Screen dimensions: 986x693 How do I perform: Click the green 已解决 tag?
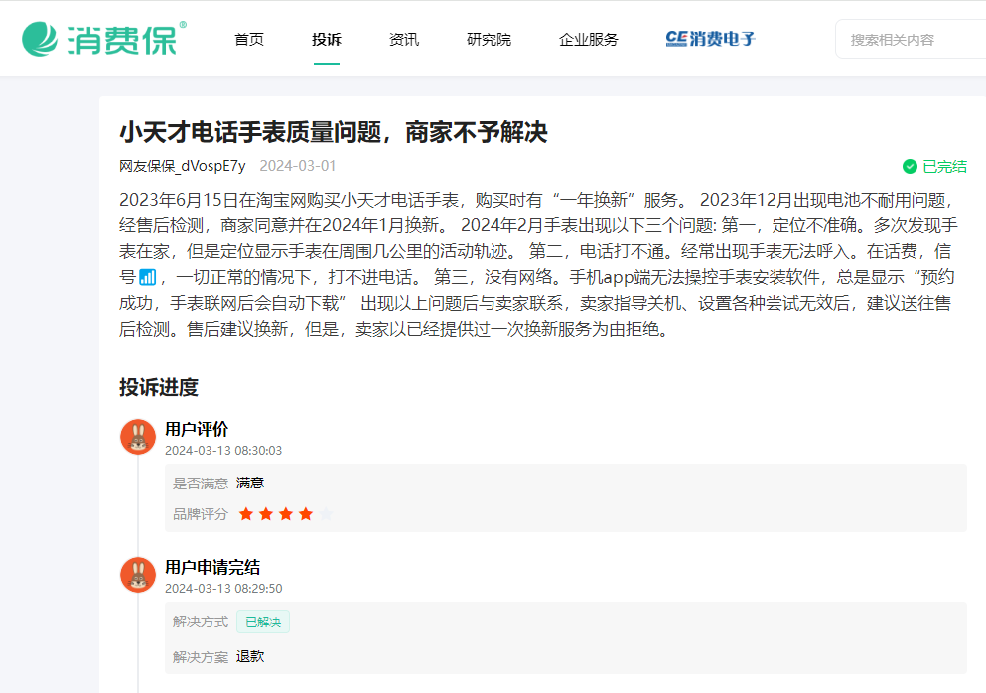point(263,622)
